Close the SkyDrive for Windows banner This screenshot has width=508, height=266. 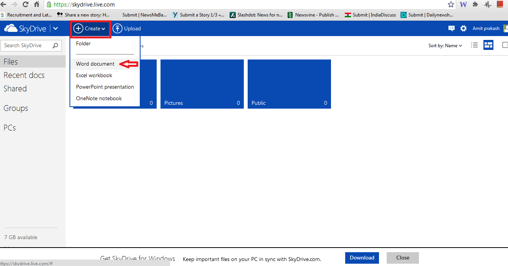coord(403,258)
